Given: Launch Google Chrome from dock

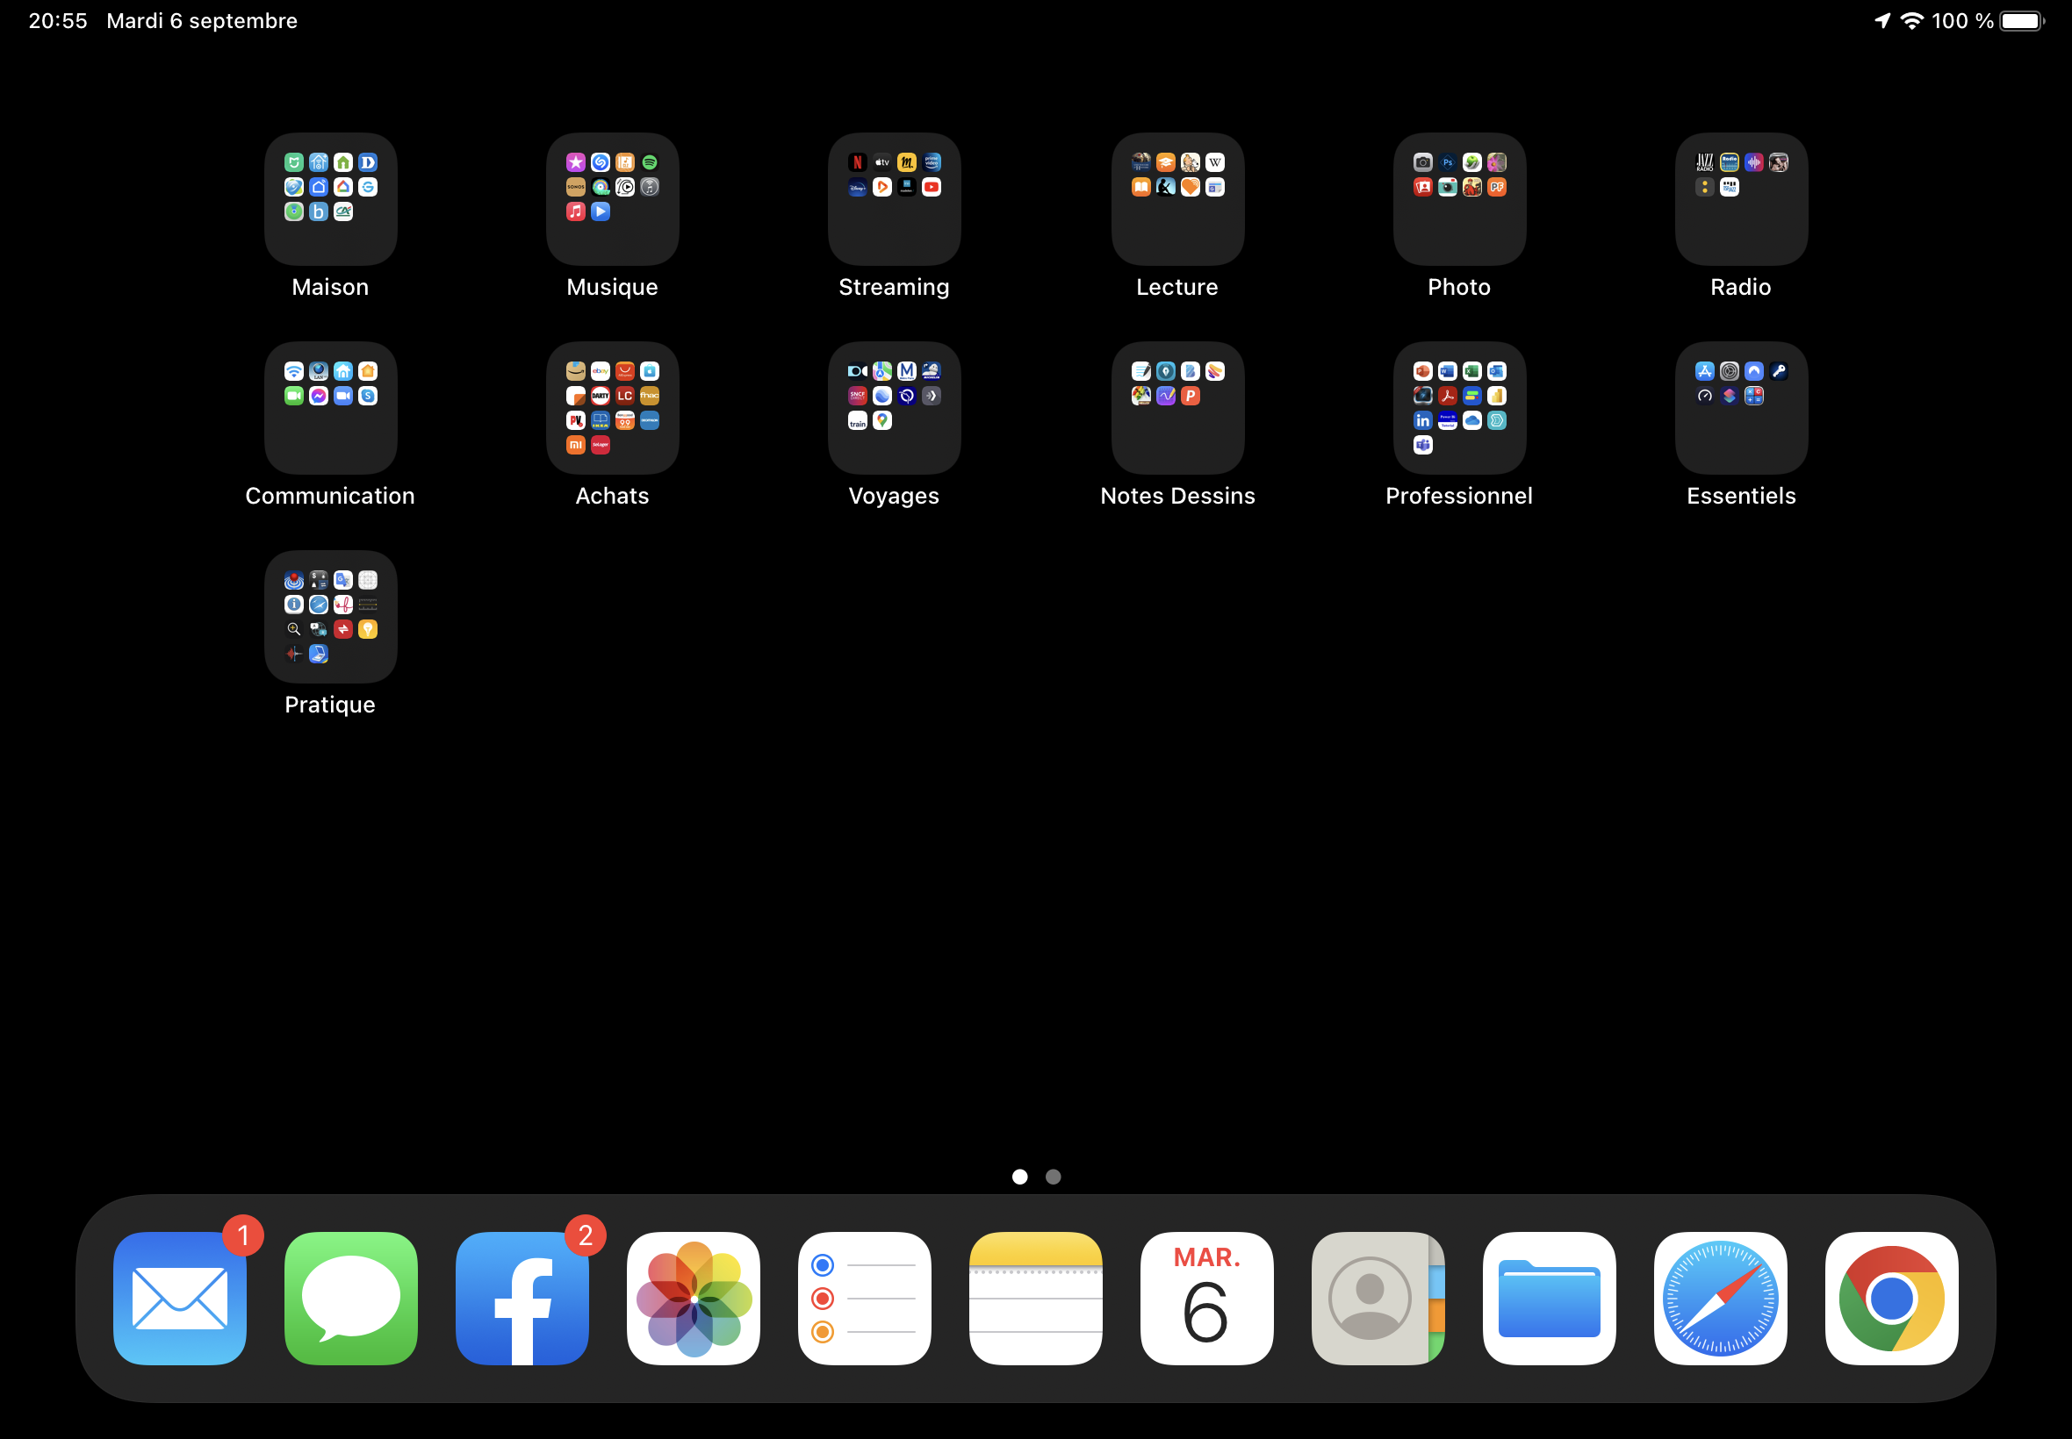Looking at the screenshot, I should click(x=1892, y=1298).
